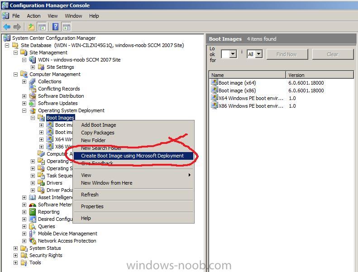
Task: Expand the Site Settings node
Action: 33,67
